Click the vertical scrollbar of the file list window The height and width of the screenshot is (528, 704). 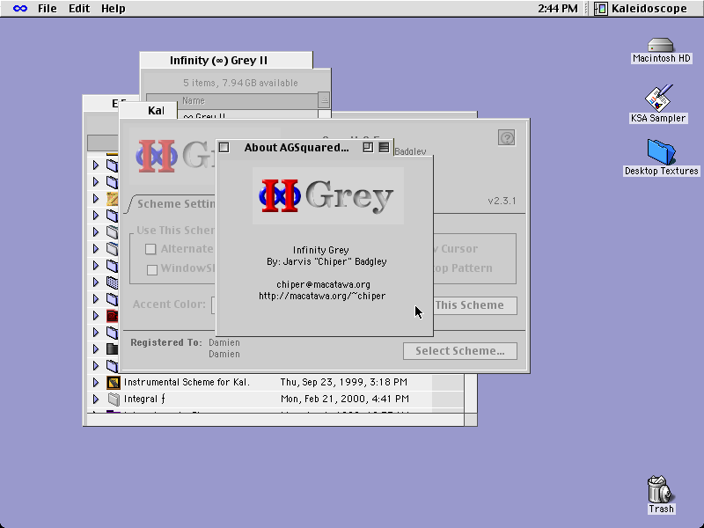pyautogui.click(x=471, y=395)
